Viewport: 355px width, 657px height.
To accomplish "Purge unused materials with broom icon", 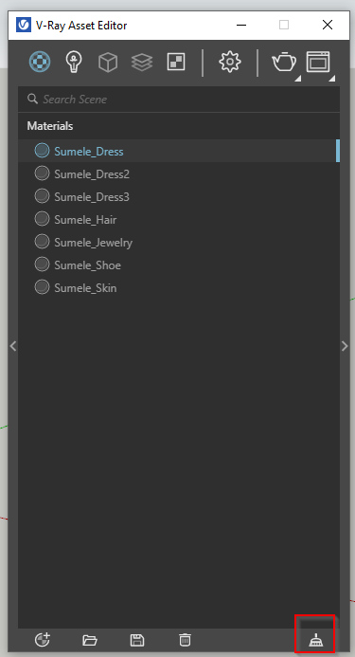I will coord(315,640).
